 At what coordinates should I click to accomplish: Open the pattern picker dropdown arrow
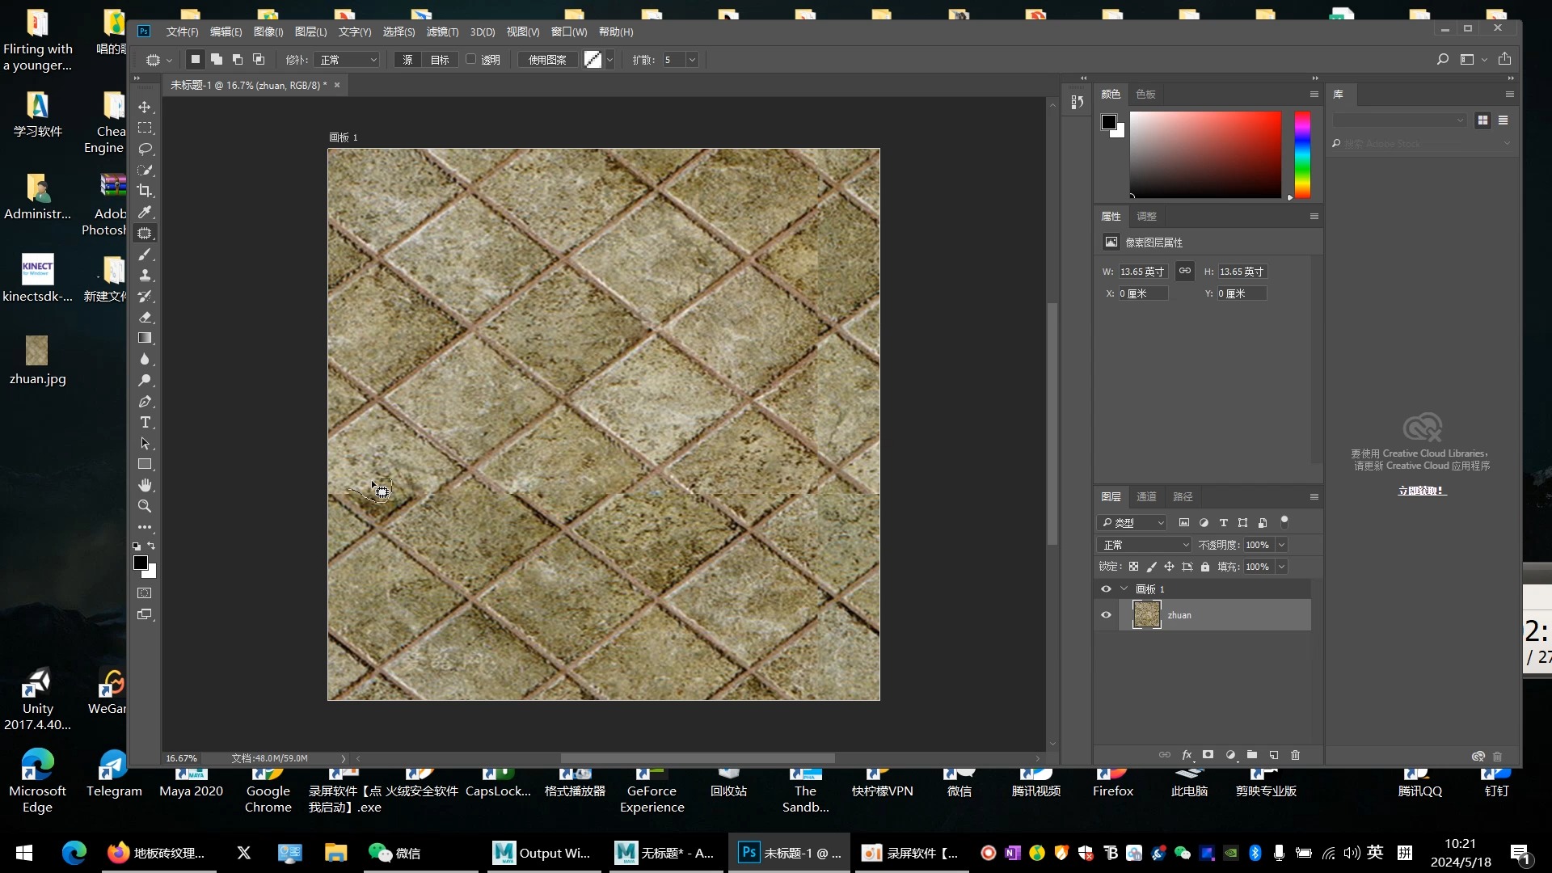pyautogui.click(x=609, y=60)
